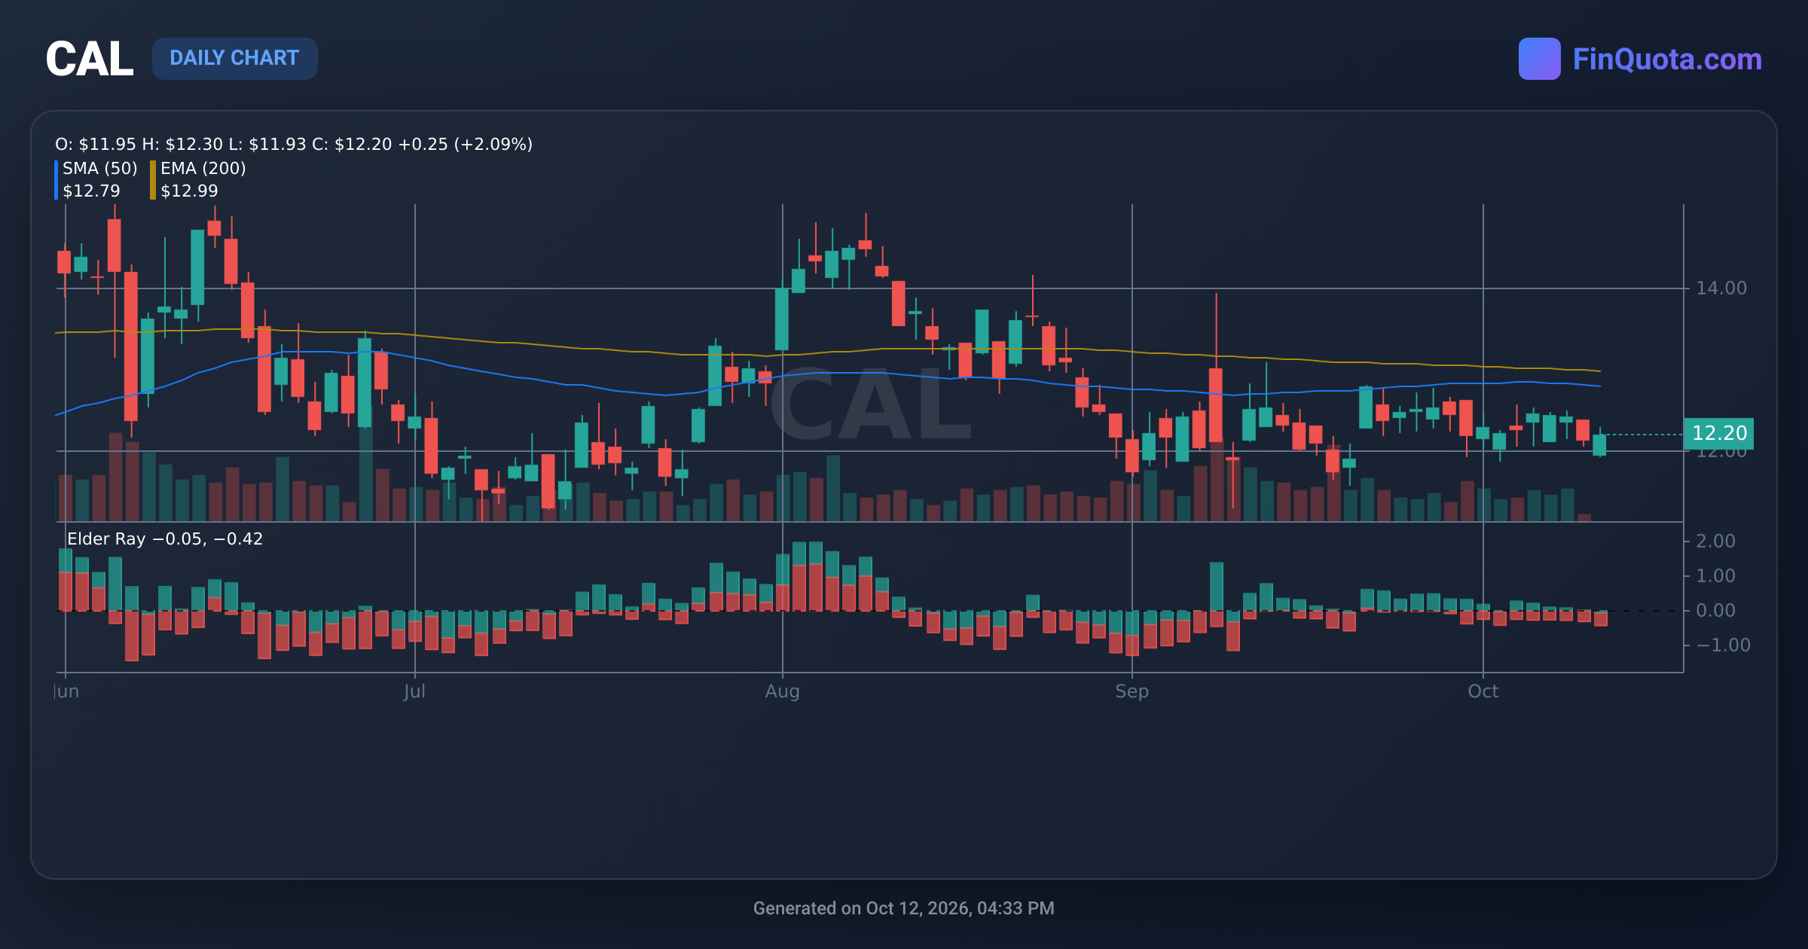
Task: Click the $12.99 EMA value
Action: 189,191
